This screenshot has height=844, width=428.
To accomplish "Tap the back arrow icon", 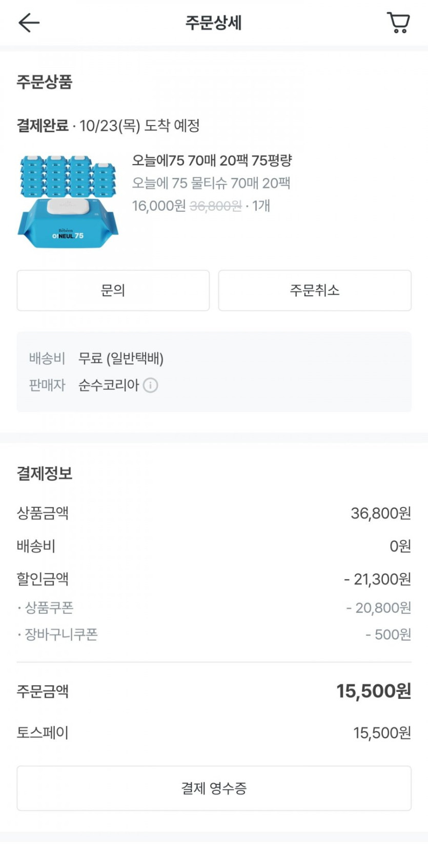I will pos(29,23).
